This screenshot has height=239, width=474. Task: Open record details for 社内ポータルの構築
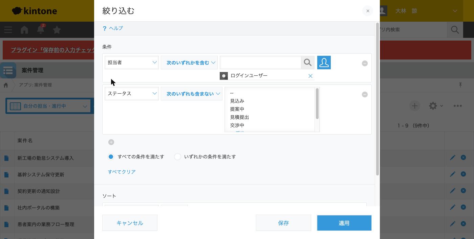click(6, 208)
